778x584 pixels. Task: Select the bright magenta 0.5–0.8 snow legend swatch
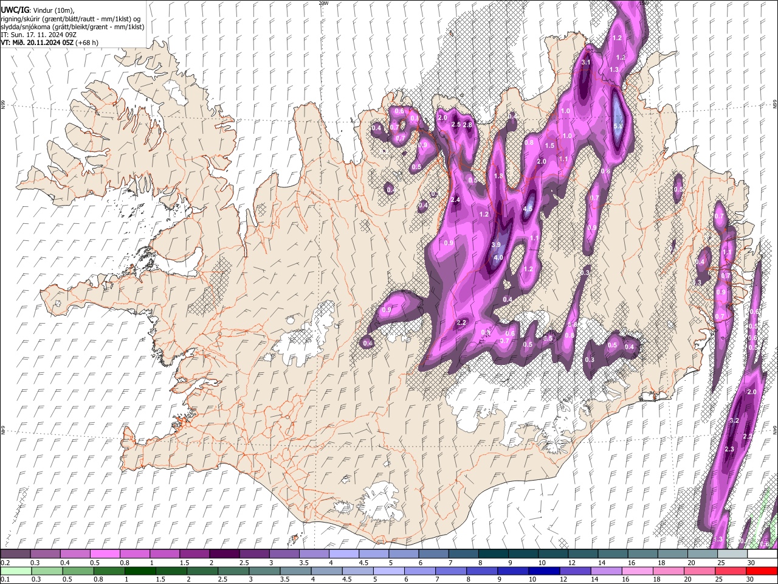(105, 554)
